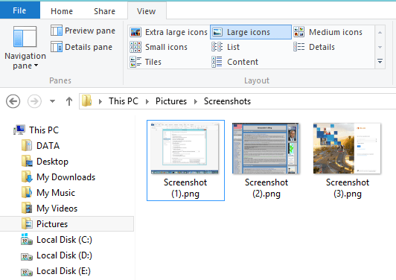
Task: Toggle the Details pane
Action: (x=81, y=47)
